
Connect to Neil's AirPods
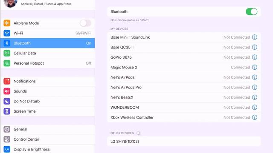click(184, 77)
